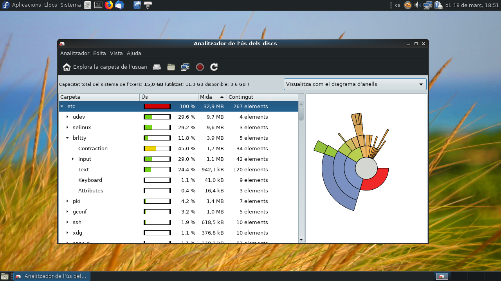
Task: Collapse the etc folder tree
Action: click(62, 106)
